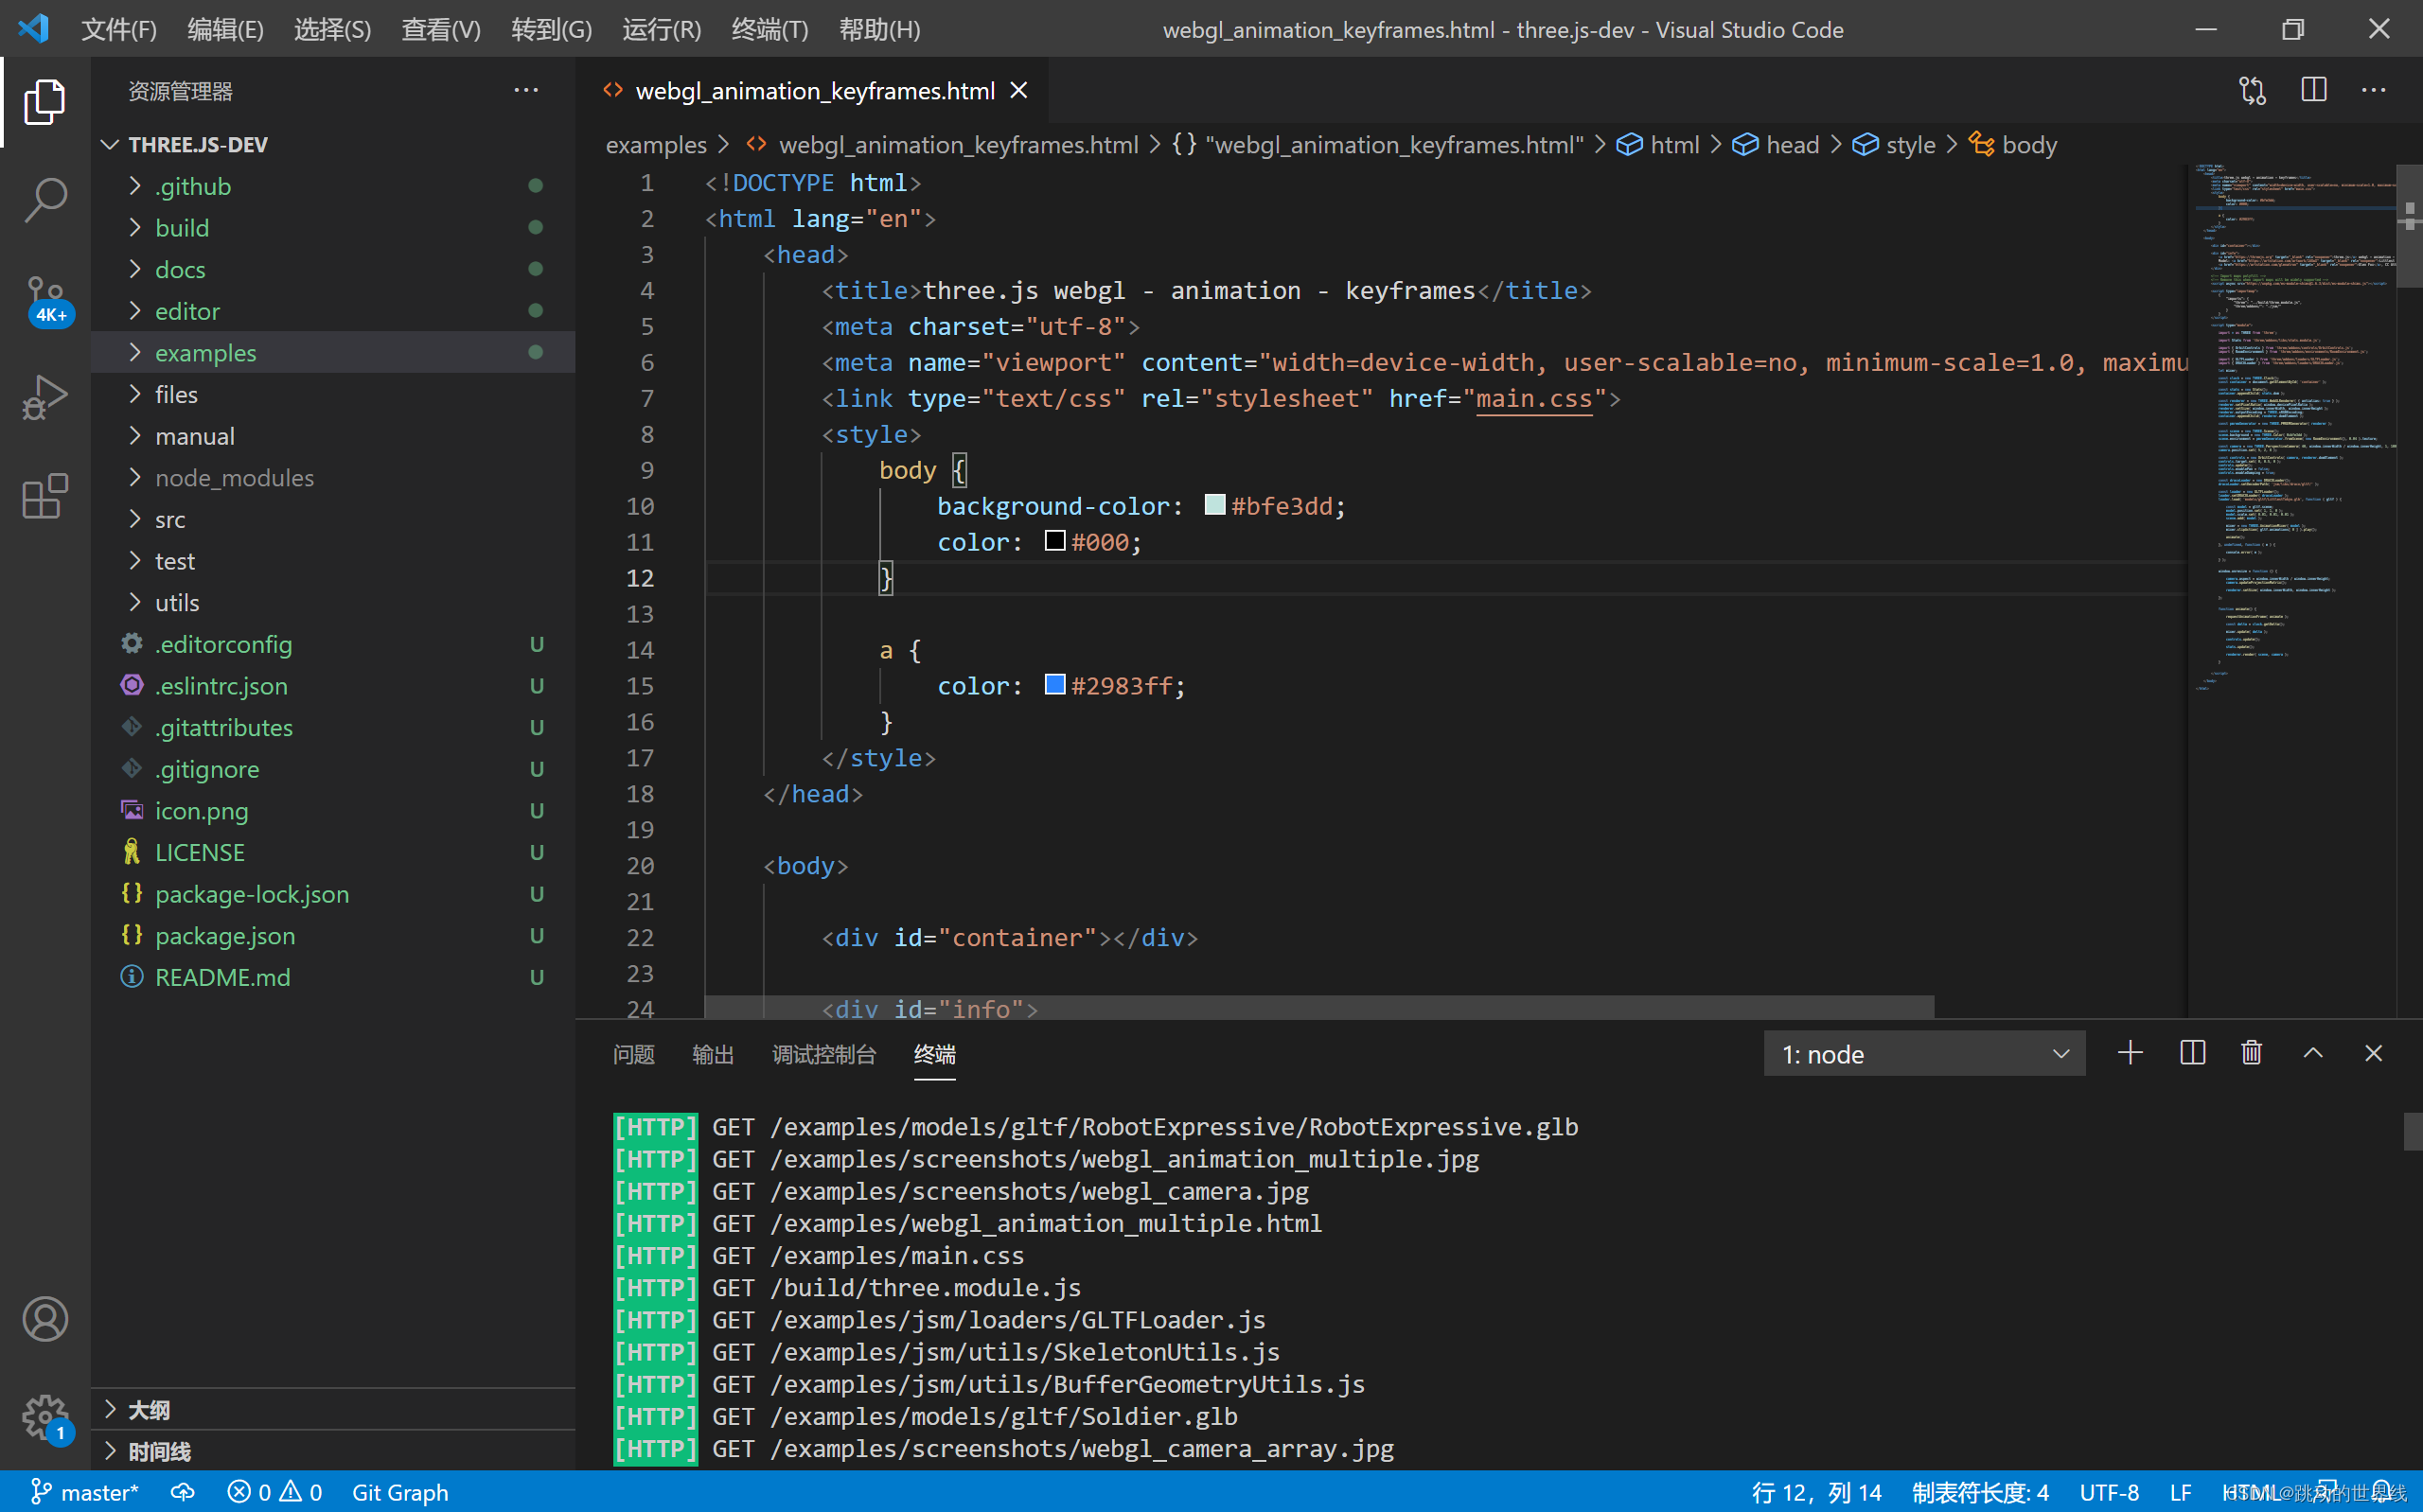
Task: Expand the .github folder
Action: [x=333, y=187]
